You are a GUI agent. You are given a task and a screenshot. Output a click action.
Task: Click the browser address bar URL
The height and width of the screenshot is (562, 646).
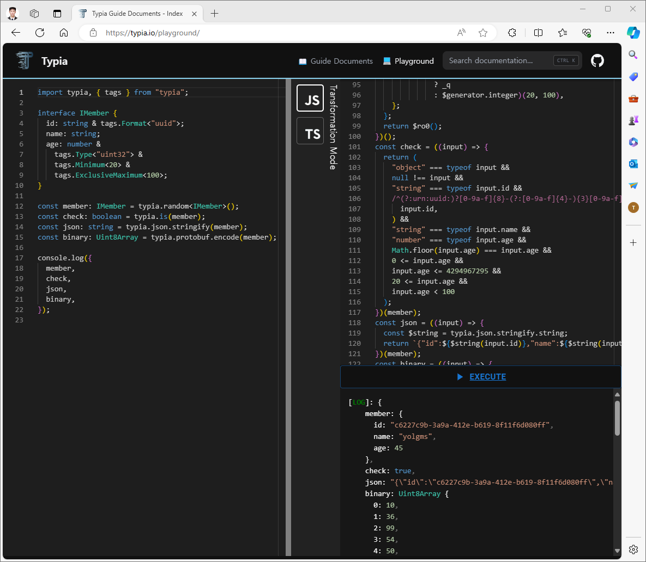point(153,33)
